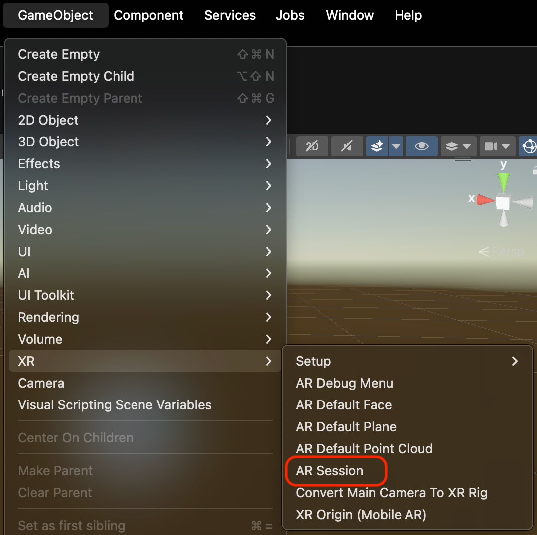Image resolution: width=537 pixels, height=535 pixels.
Task: Choose Convert Main Camera To XR Rig
Action: [x=407, y=493]
